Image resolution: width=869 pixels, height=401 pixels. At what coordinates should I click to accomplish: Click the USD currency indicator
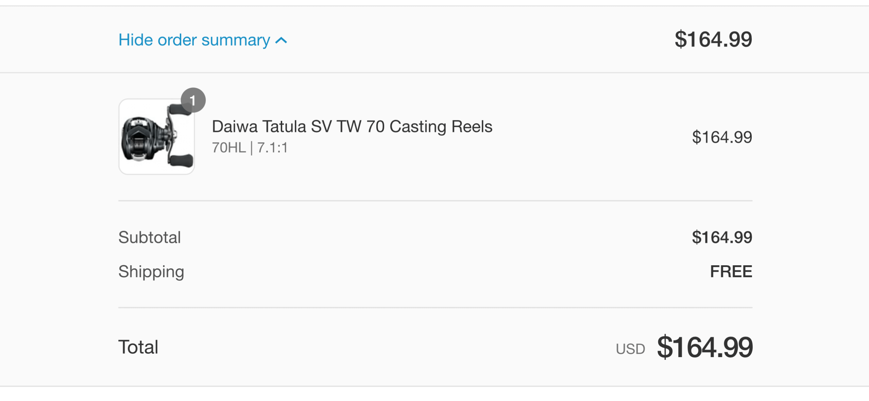tap(630, 349)
